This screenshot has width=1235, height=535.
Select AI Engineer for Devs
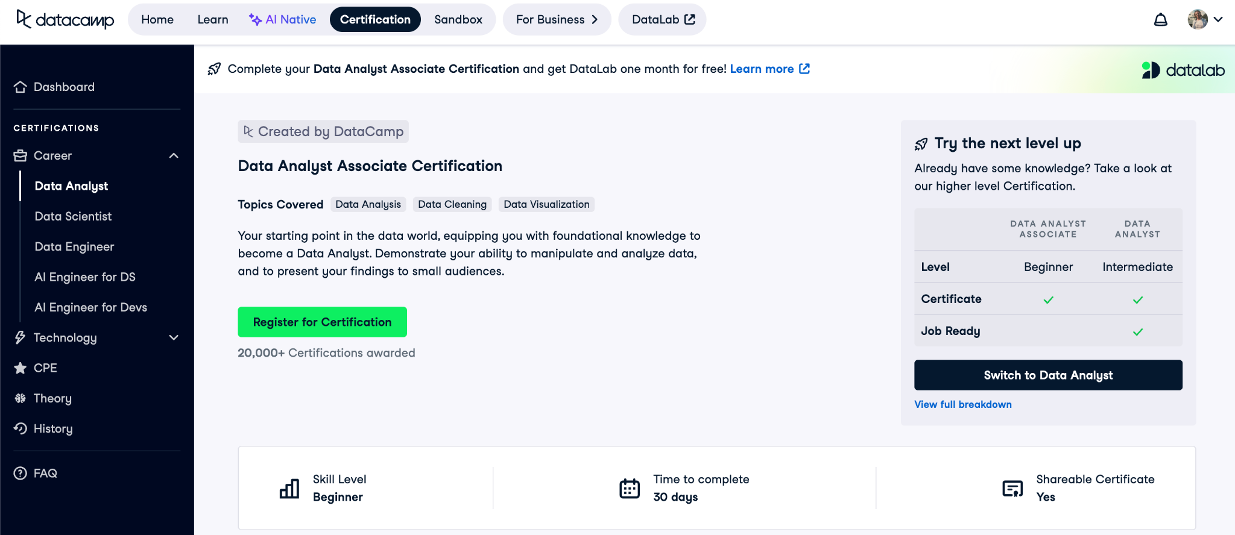click(90, 307)
